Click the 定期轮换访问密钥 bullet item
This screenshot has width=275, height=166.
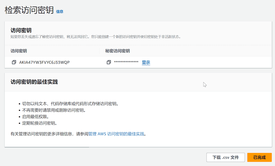[x=39, y=123]
